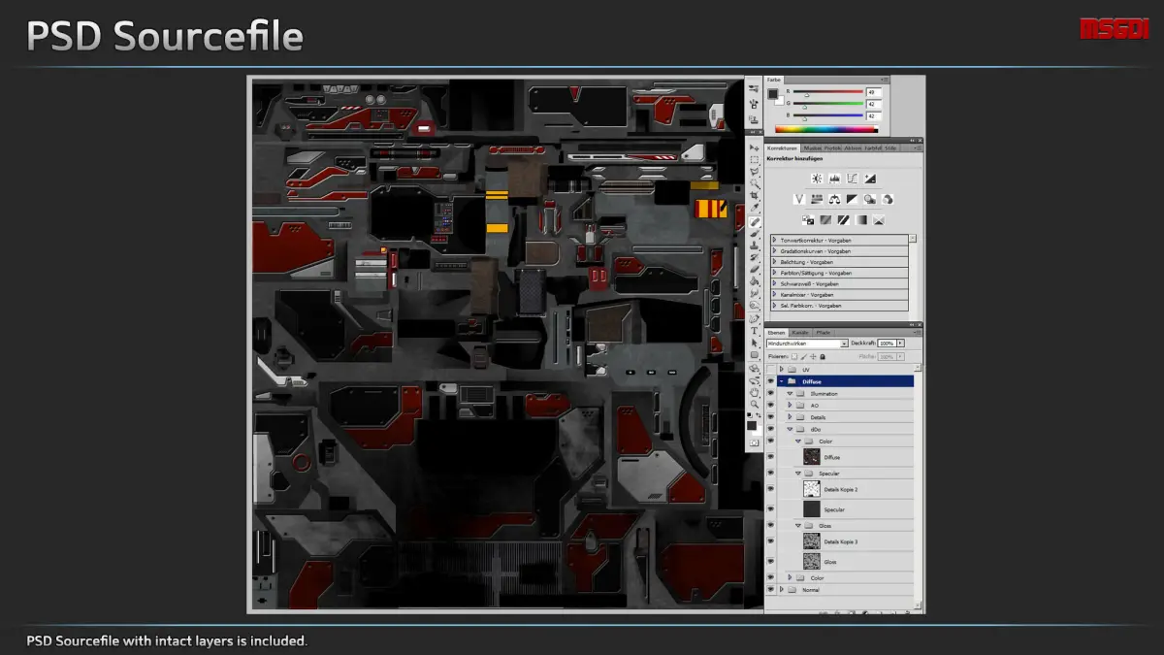Show the hidden UV layer group

click(770, 370)
